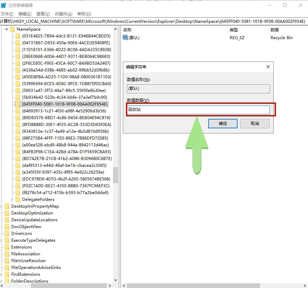Select the NameSpace folder icon

12,29
